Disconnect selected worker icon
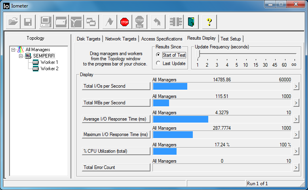308x190 pixels. tap(176, 22)
